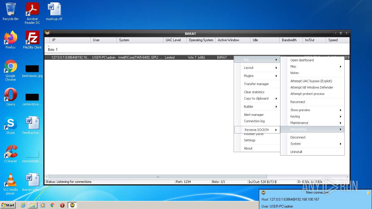This screenshot has width=372, height=209.
Task: Open Windows Explorer taskbar icon
Action: click(33, 205)
